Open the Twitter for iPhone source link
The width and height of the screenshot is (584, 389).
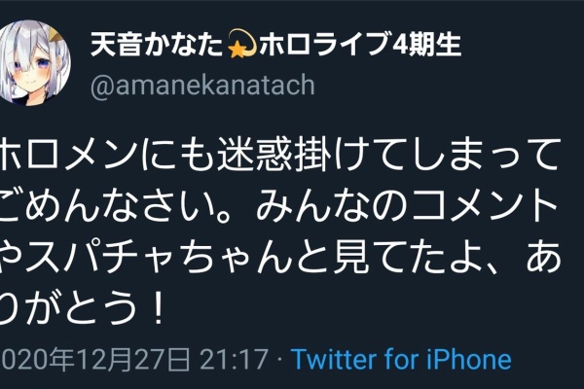click(401, 359)
